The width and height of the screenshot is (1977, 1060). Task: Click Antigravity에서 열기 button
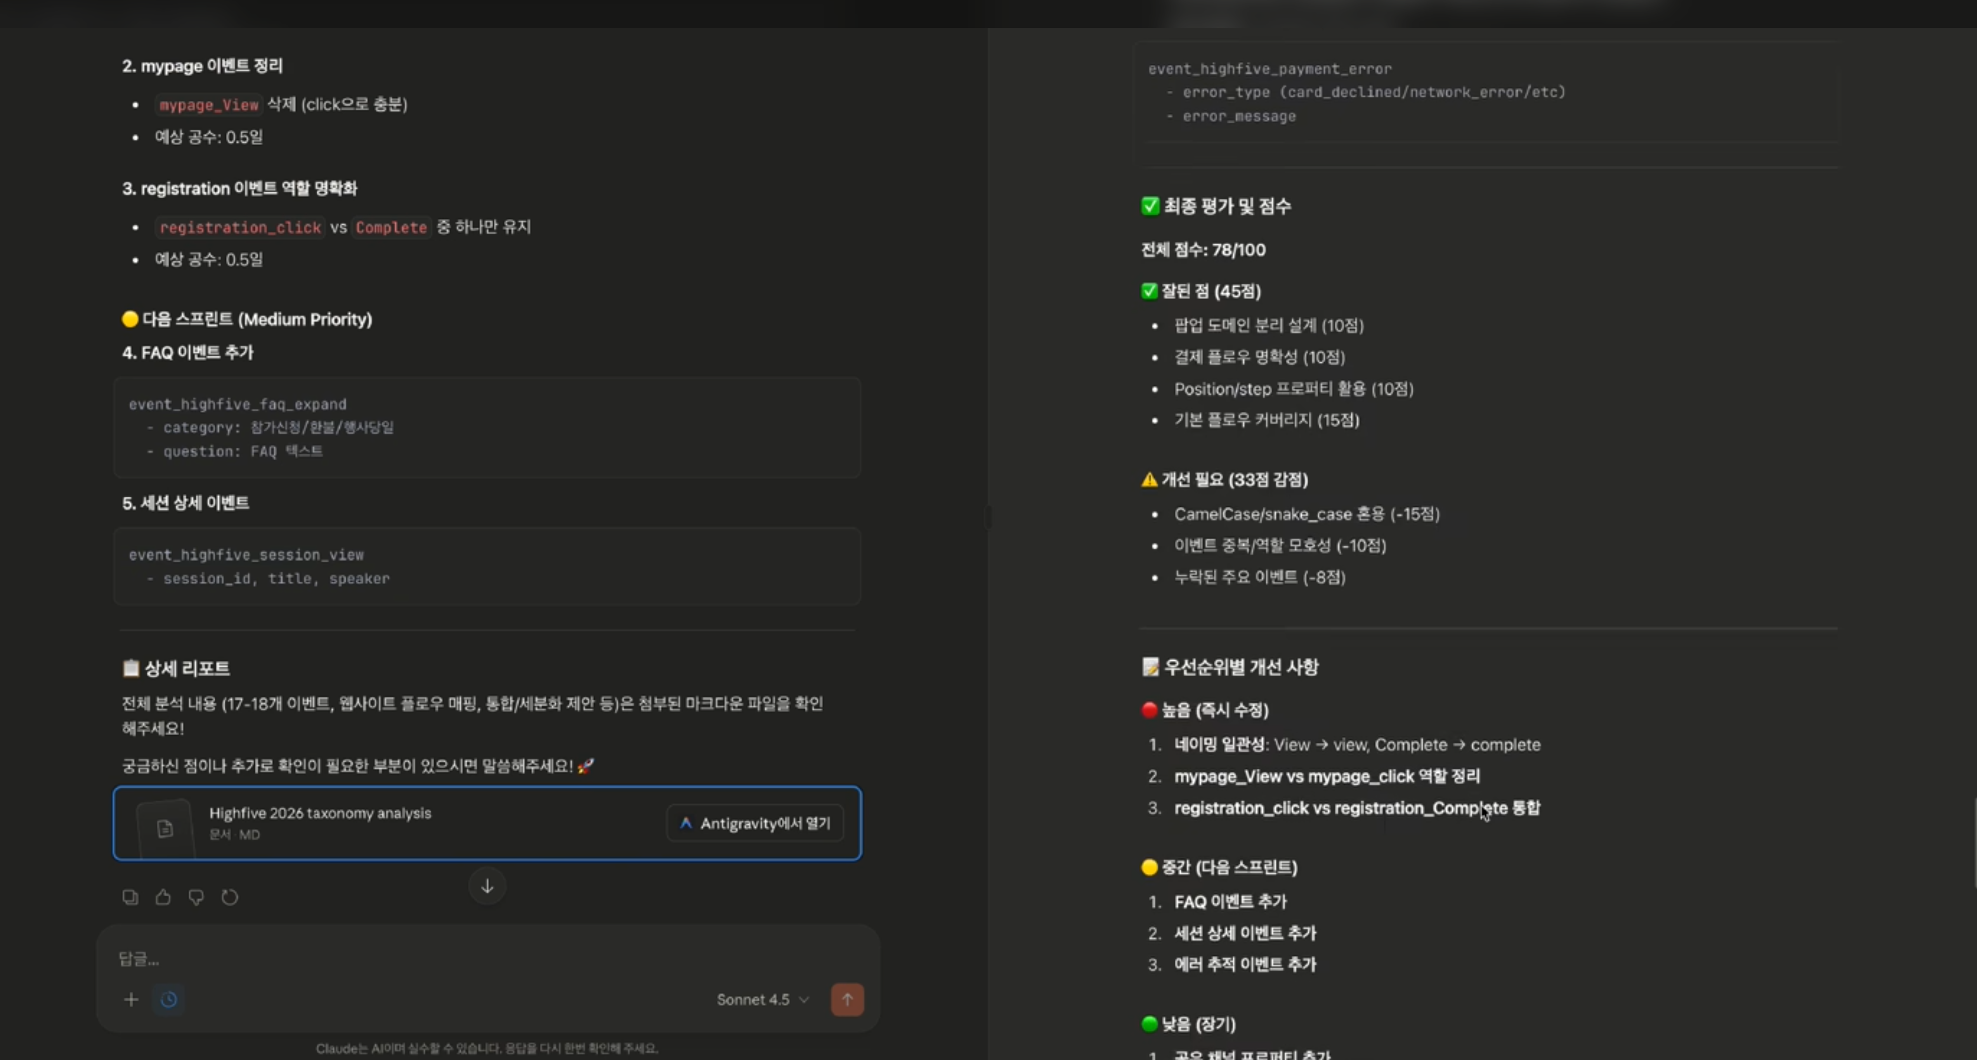click(755, 823)
